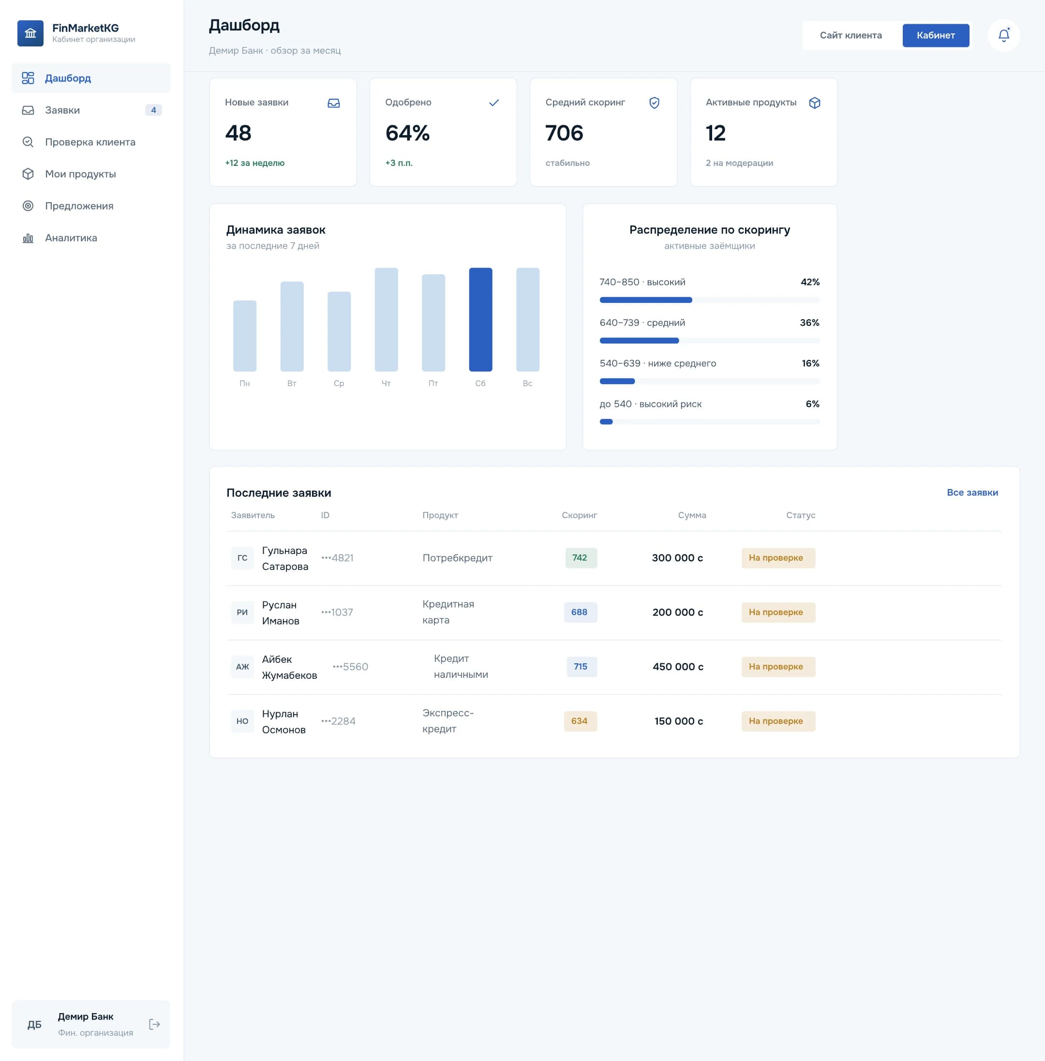The width and height of the screenshot is (1045, 1061).
Task: Log out using the exit icon
Action: tap(155, 1024)
